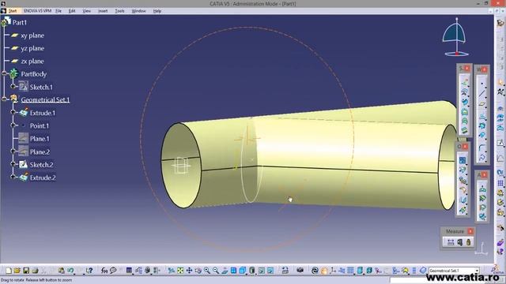Expand the Point.1 tree node
Image resolution: width=506 pixels, height=284 pixels.
(x=13, y=125)
